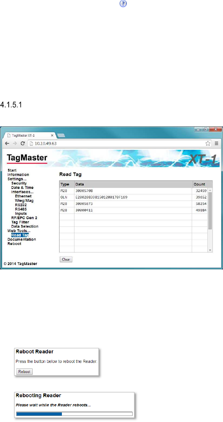This screenshot has width=223, height=422.
Task: Maximize the browser window
Action: (x=206, y=129)
